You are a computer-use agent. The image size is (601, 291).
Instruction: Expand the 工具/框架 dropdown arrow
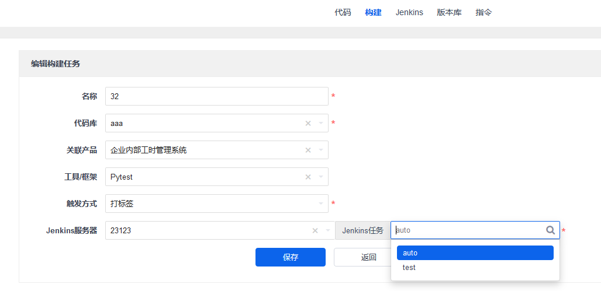coord(320,177)
